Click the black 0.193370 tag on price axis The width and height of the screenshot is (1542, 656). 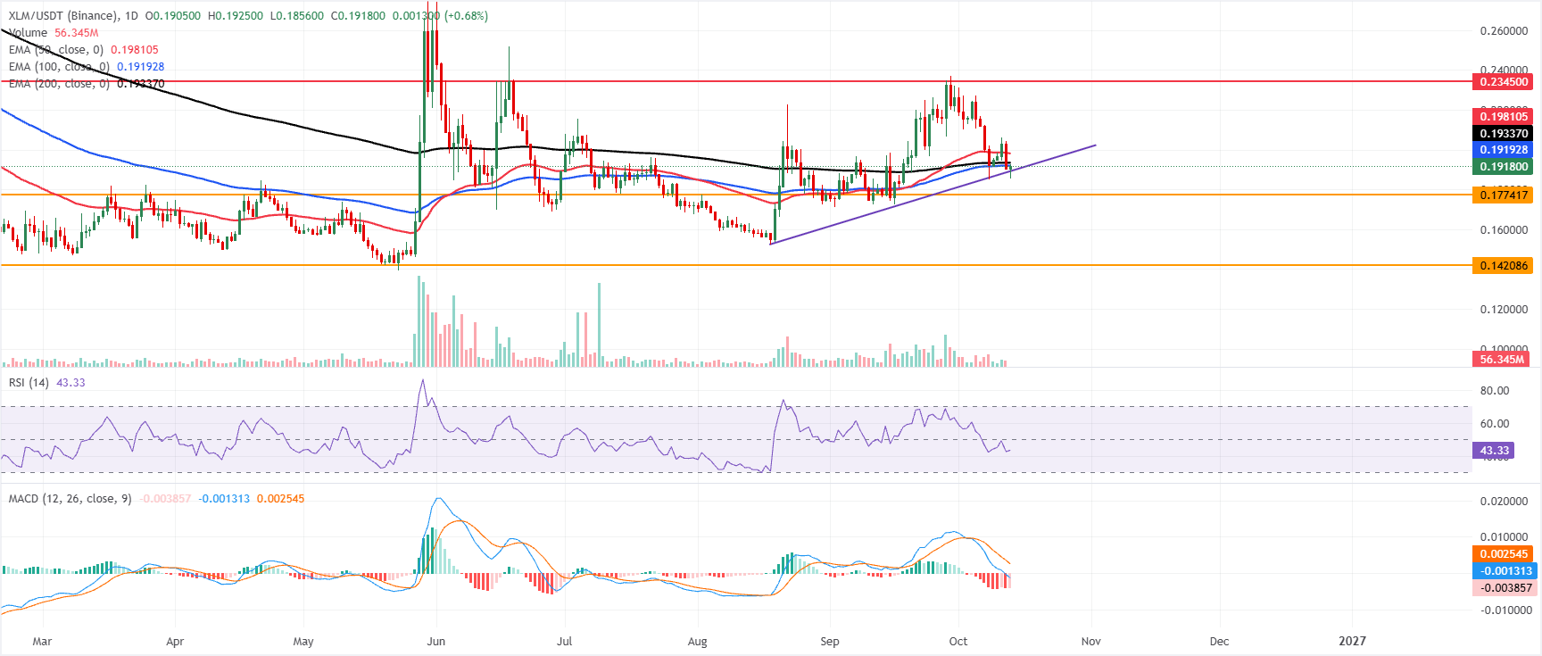tap(1503, 134)
